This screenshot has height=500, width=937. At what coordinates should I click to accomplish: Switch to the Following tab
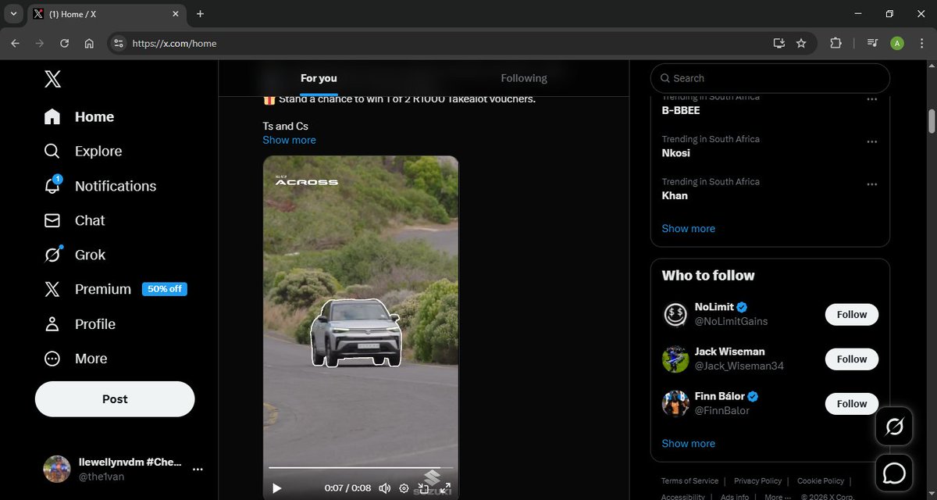[524, 78]
